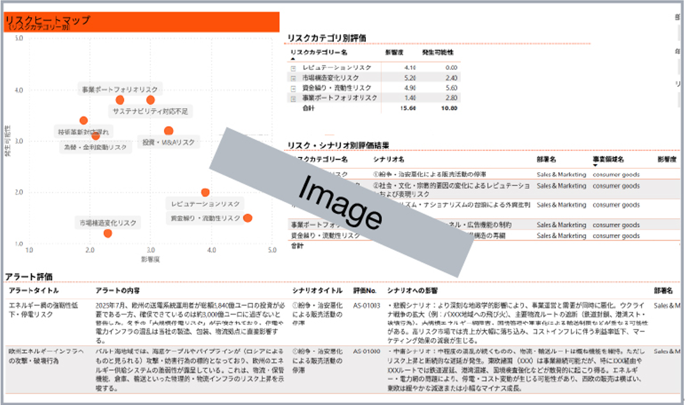This screenshot has width=685, height=405.
Task: Select the 市場構造変化リスク data point on heatmap
Action: 108,233
